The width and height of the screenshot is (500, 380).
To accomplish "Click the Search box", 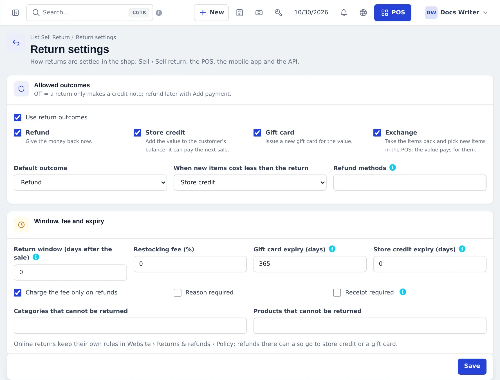I will (90, 13).
